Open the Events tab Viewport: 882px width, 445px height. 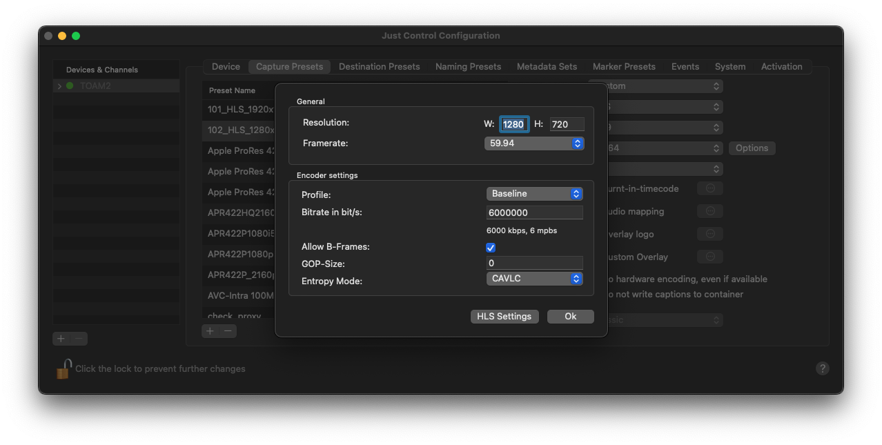pos(685,67)
